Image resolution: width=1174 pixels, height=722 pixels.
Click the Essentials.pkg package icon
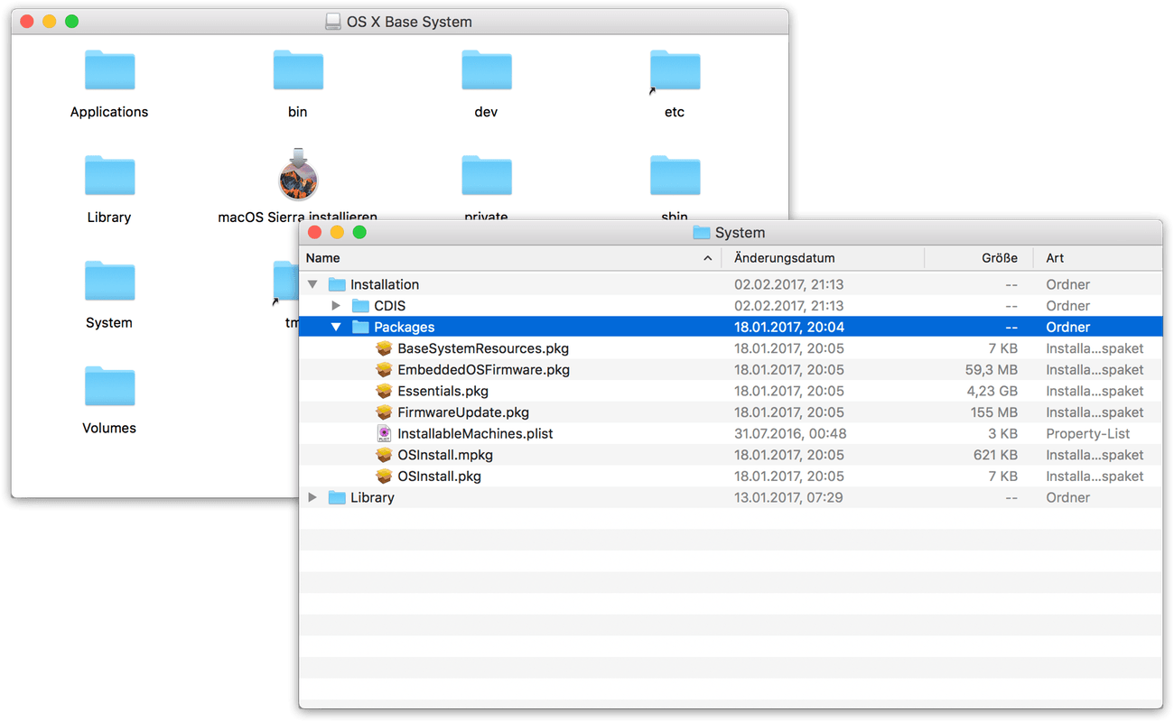click(384, 391)
